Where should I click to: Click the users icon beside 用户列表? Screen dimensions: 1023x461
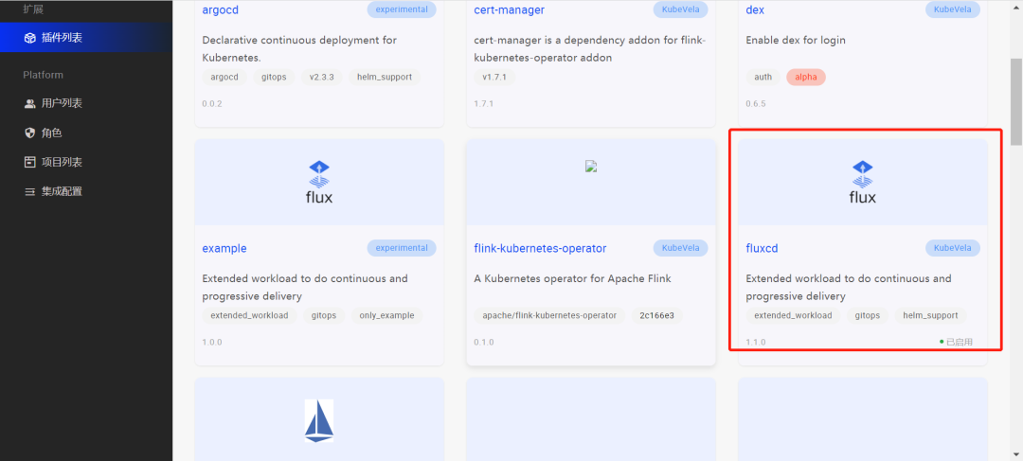pos(29,103)
